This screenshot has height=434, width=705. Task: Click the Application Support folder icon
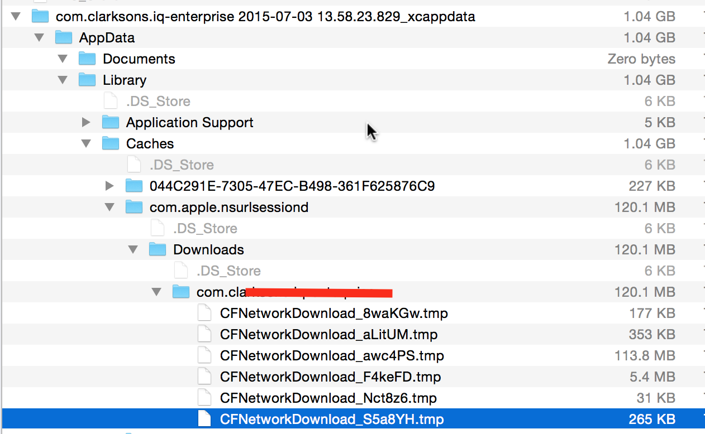[111, 122]
